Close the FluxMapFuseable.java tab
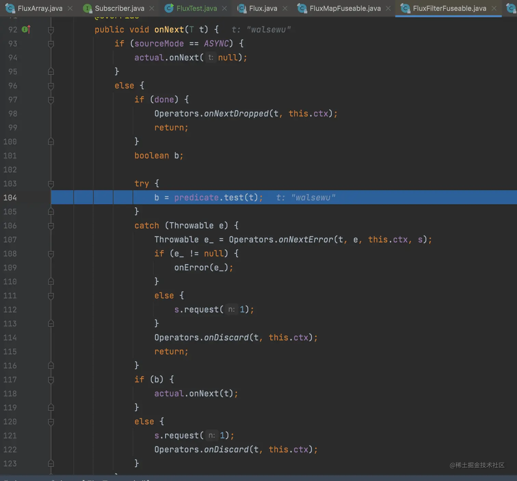This screenshot has width=517, height=481. pyautogui.click(x=388, y=8)
